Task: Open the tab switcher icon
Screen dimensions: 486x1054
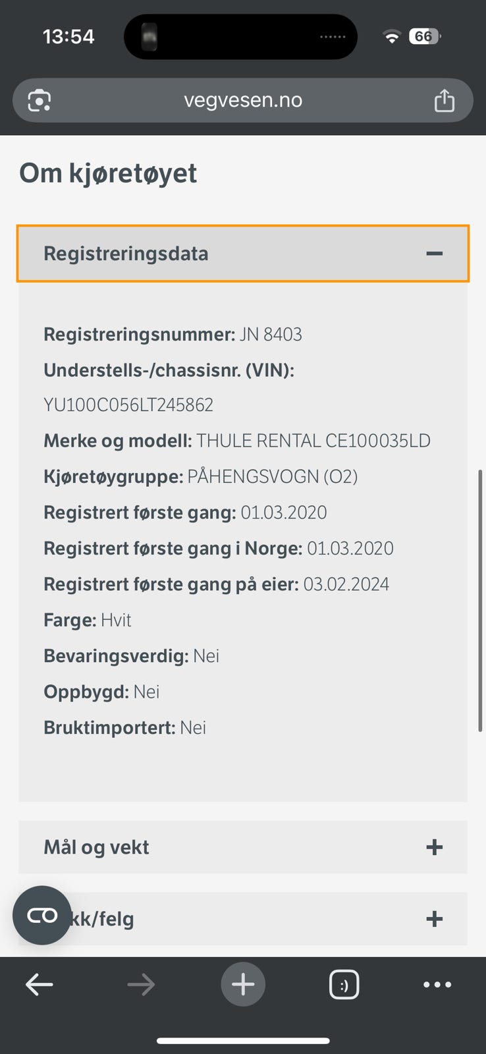Action: [344, 985]
